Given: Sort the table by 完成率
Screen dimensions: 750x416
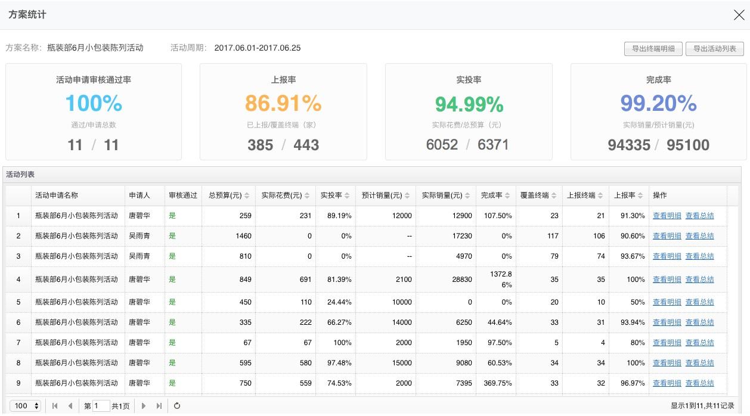Looking at the screenshot, I should [x=509, y=195].
